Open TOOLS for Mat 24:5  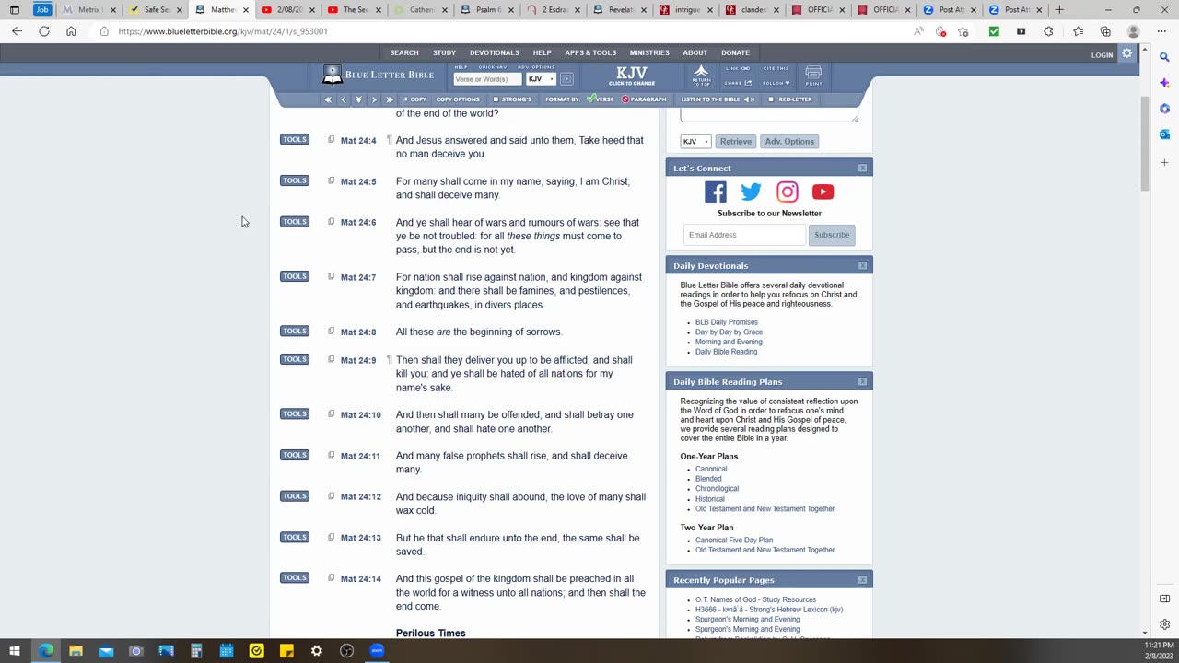[x=295, y=180]
